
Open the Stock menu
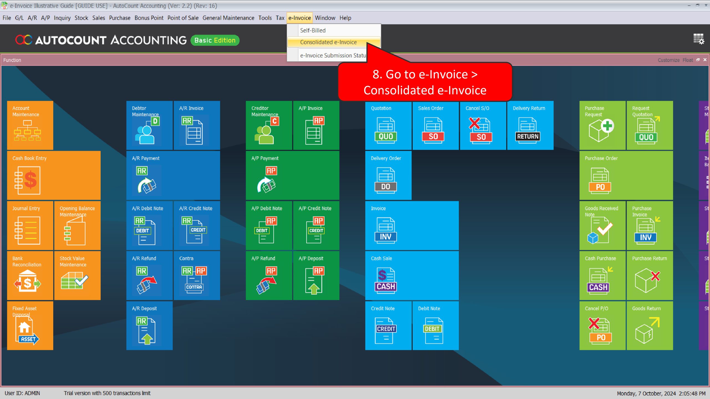[x=81, y=18]
